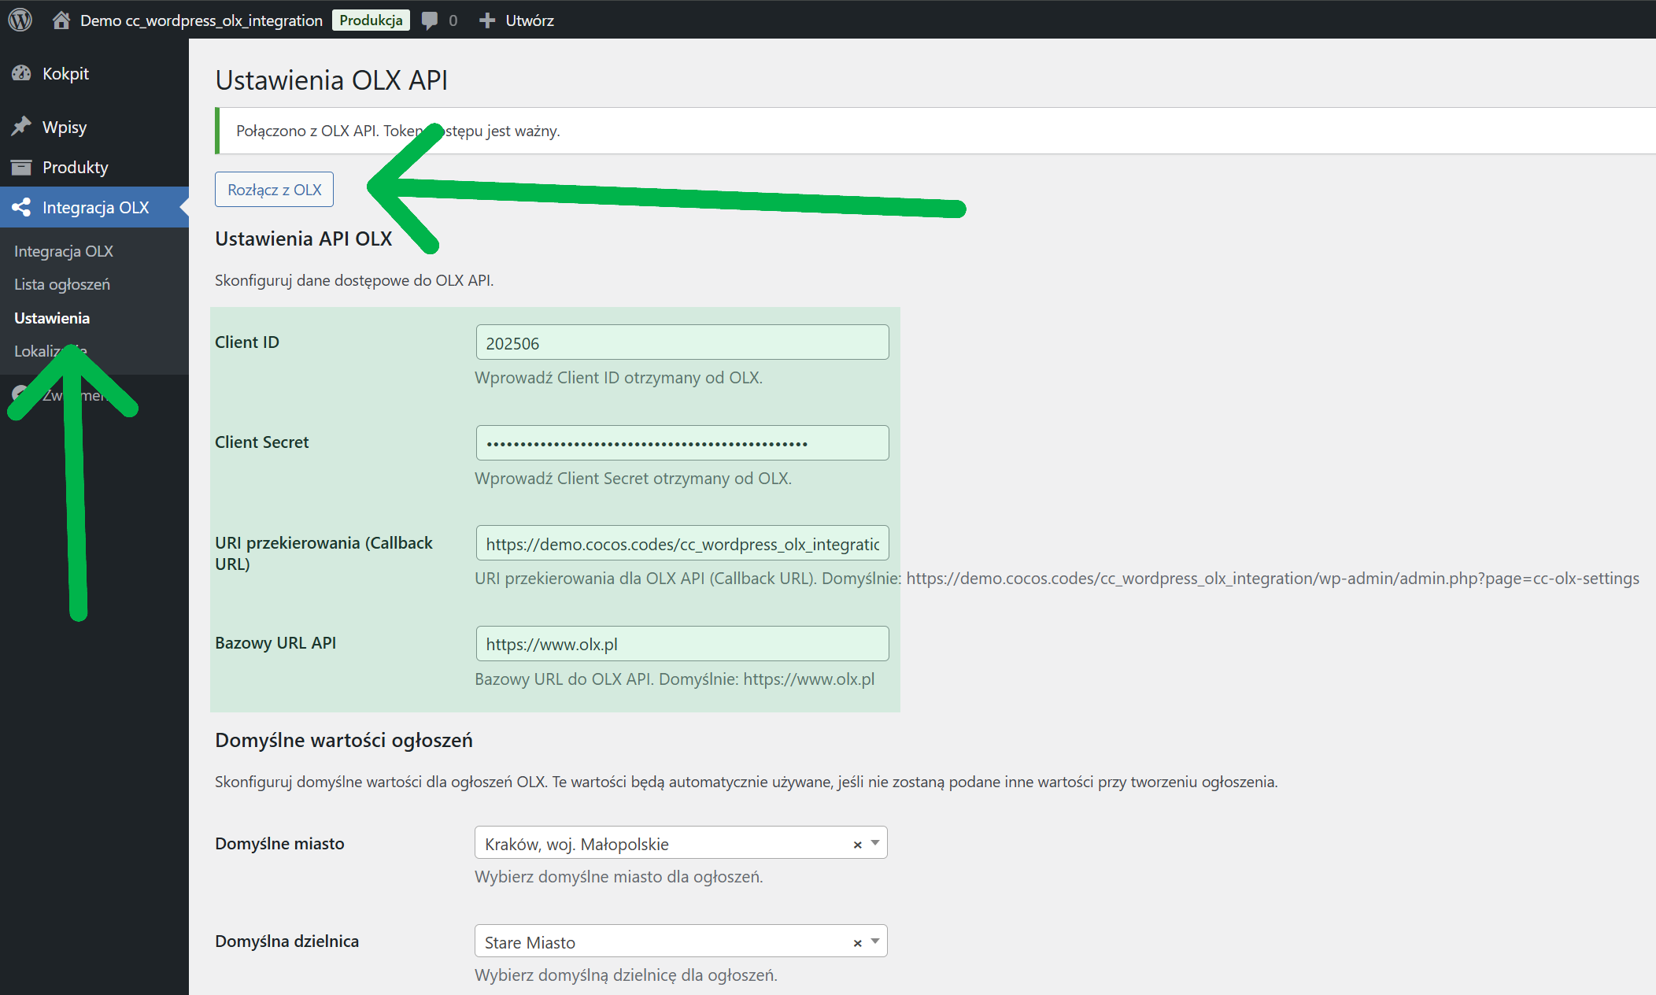Click the Bazowy URL API field
1656x995 pixels.
[682, 644]
